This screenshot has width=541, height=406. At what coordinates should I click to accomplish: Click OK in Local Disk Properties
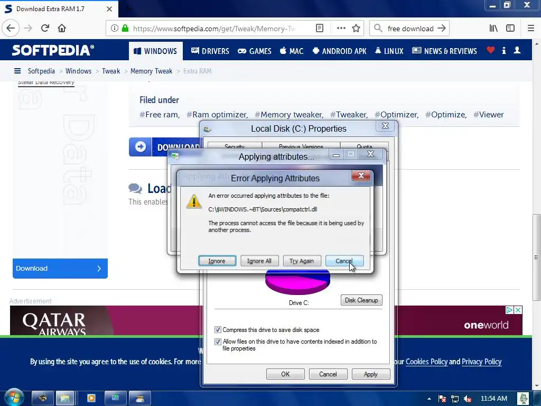coord(285,374)
